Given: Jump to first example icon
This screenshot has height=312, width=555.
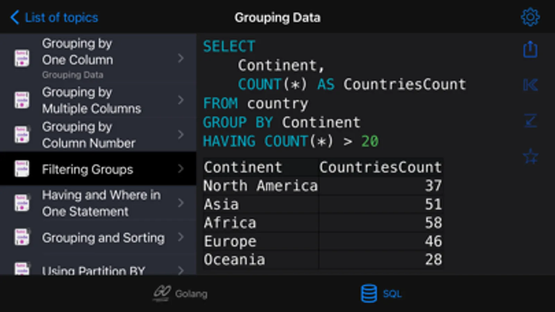Looking at the screenshot, I should pyautogui.click(x=530, y=85).
